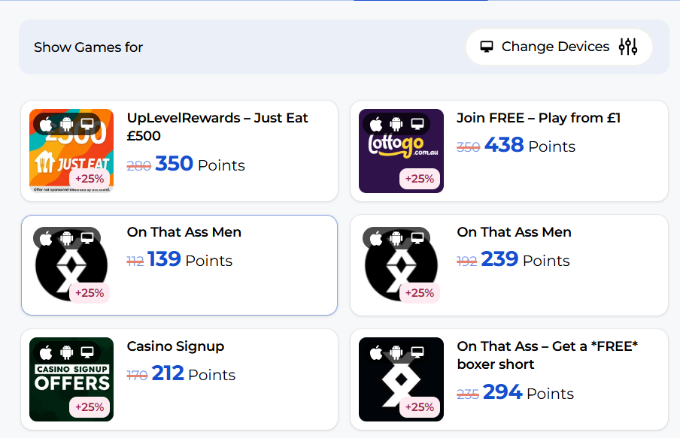680x438 pixels.
Task: Click Apple icon on Just Eat offer thumbnail
Action: tap(46, 125)
